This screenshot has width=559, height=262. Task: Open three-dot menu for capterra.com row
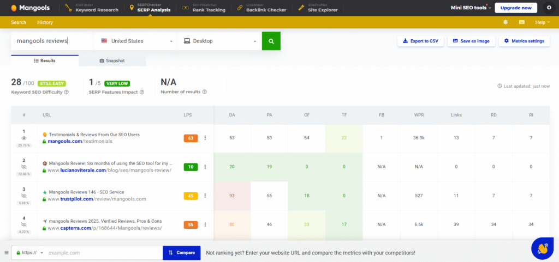(x=205, y=224)
